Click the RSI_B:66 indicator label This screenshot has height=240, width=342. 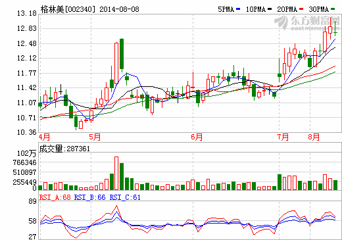[90, 197]
